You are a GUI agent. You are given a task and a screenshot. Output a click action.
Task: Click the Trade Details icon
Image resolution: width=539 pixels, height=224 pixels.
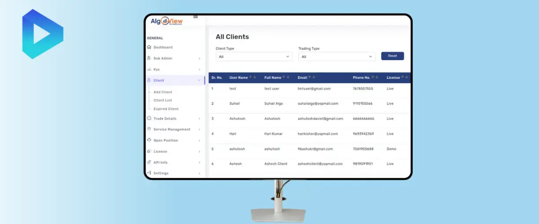149,119
